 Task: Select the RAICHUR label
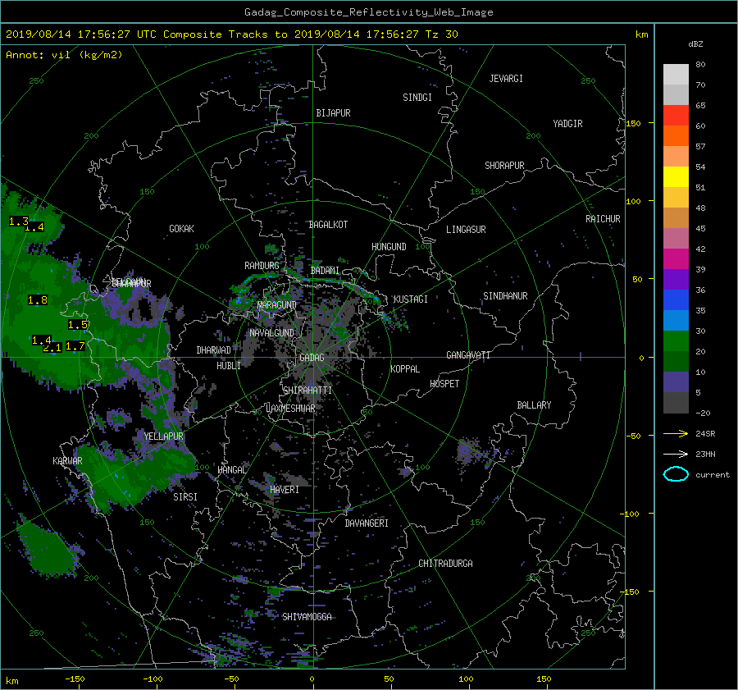[x=603, y=219]
